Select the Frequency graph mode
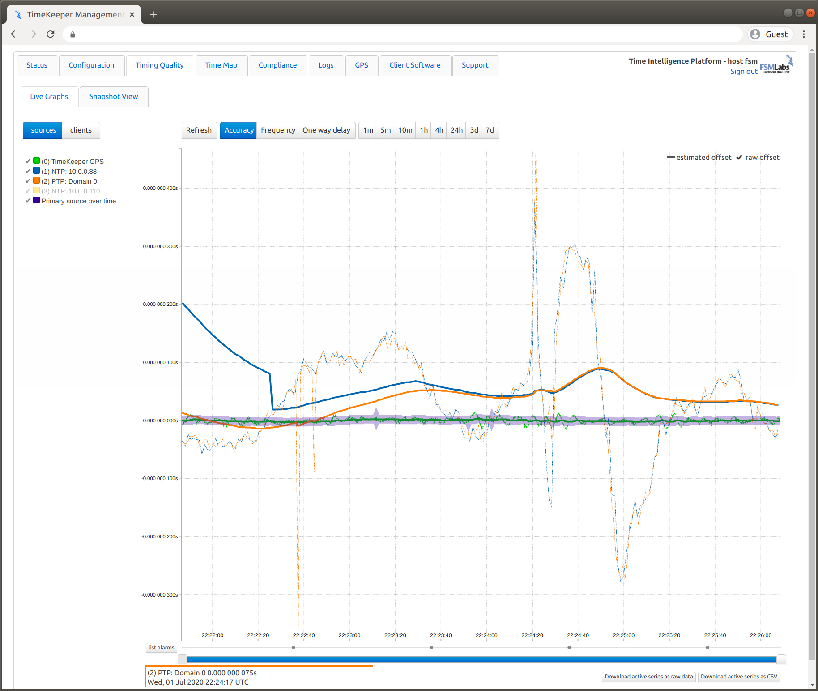The image size is (818, 691). tap(278, 130)
